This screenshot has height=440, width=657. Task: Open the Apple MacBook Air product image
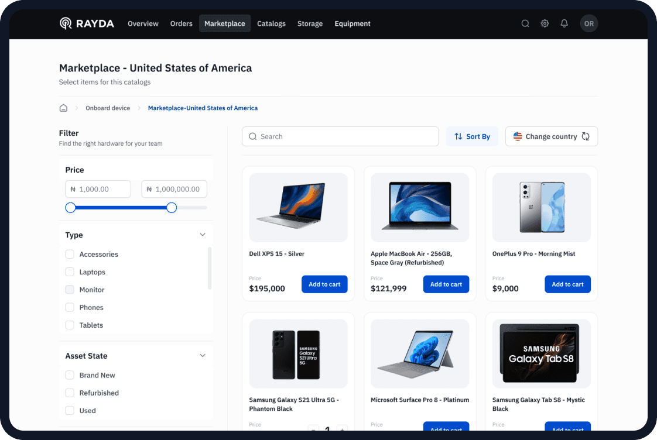point(420,207)
